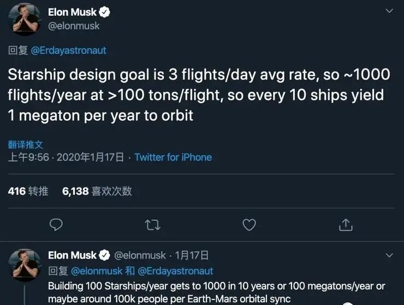Open the Twitter for iPhone source link
404x305 pixels.
pyautogui.click(x=173, y=157)
